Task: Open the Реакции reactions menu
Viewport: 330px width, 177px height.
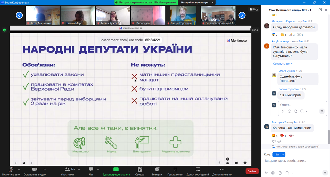Action: tap(157, 170)
